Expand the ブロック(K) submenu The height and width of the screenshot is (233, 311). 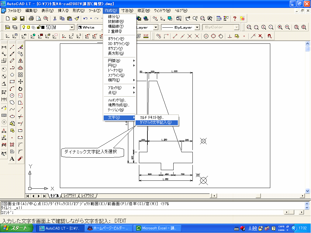pyautogui.click(x=119, y=87)
